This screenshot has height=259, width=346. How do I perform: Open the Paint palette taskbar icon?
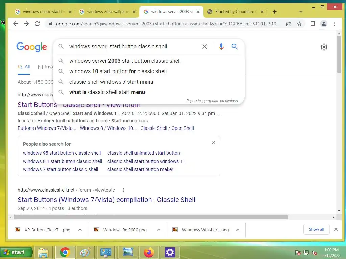pos(85,252)
